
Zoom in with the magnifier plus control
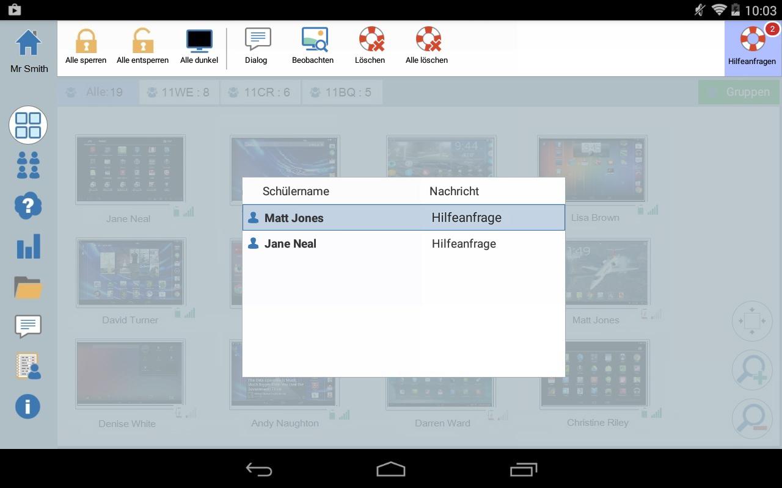(752, 370)
